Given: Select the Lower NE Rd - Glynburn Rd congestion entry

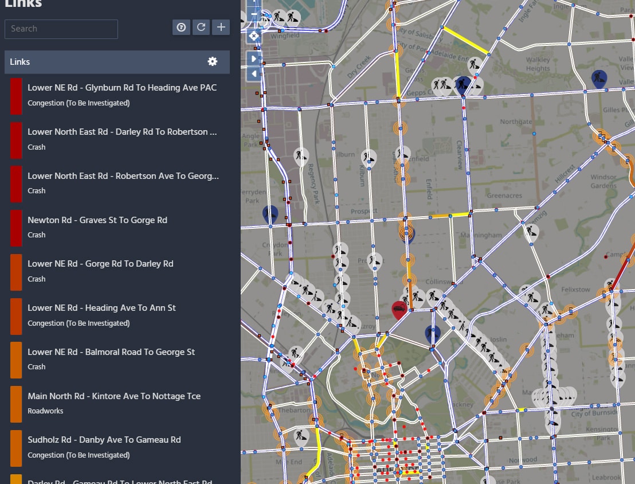Looking at the screenshot, I should 122,95.
